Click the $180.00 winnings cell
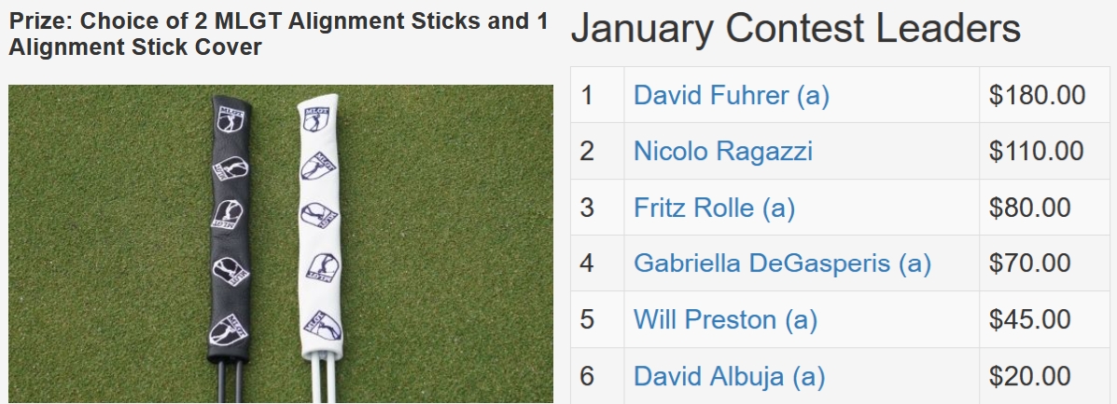The image size is (1117, 404). click(1037, 95)
